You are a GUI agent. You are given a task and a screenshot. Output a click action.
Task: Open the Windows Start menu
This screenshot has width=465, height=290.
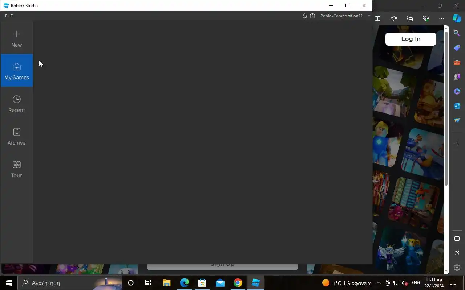9,283
